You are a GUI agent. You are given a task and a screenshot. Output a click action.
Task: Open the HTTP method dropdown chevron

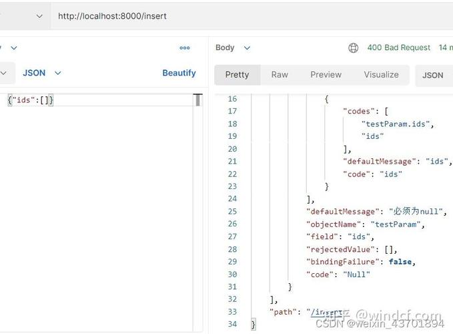pos(39,16)
